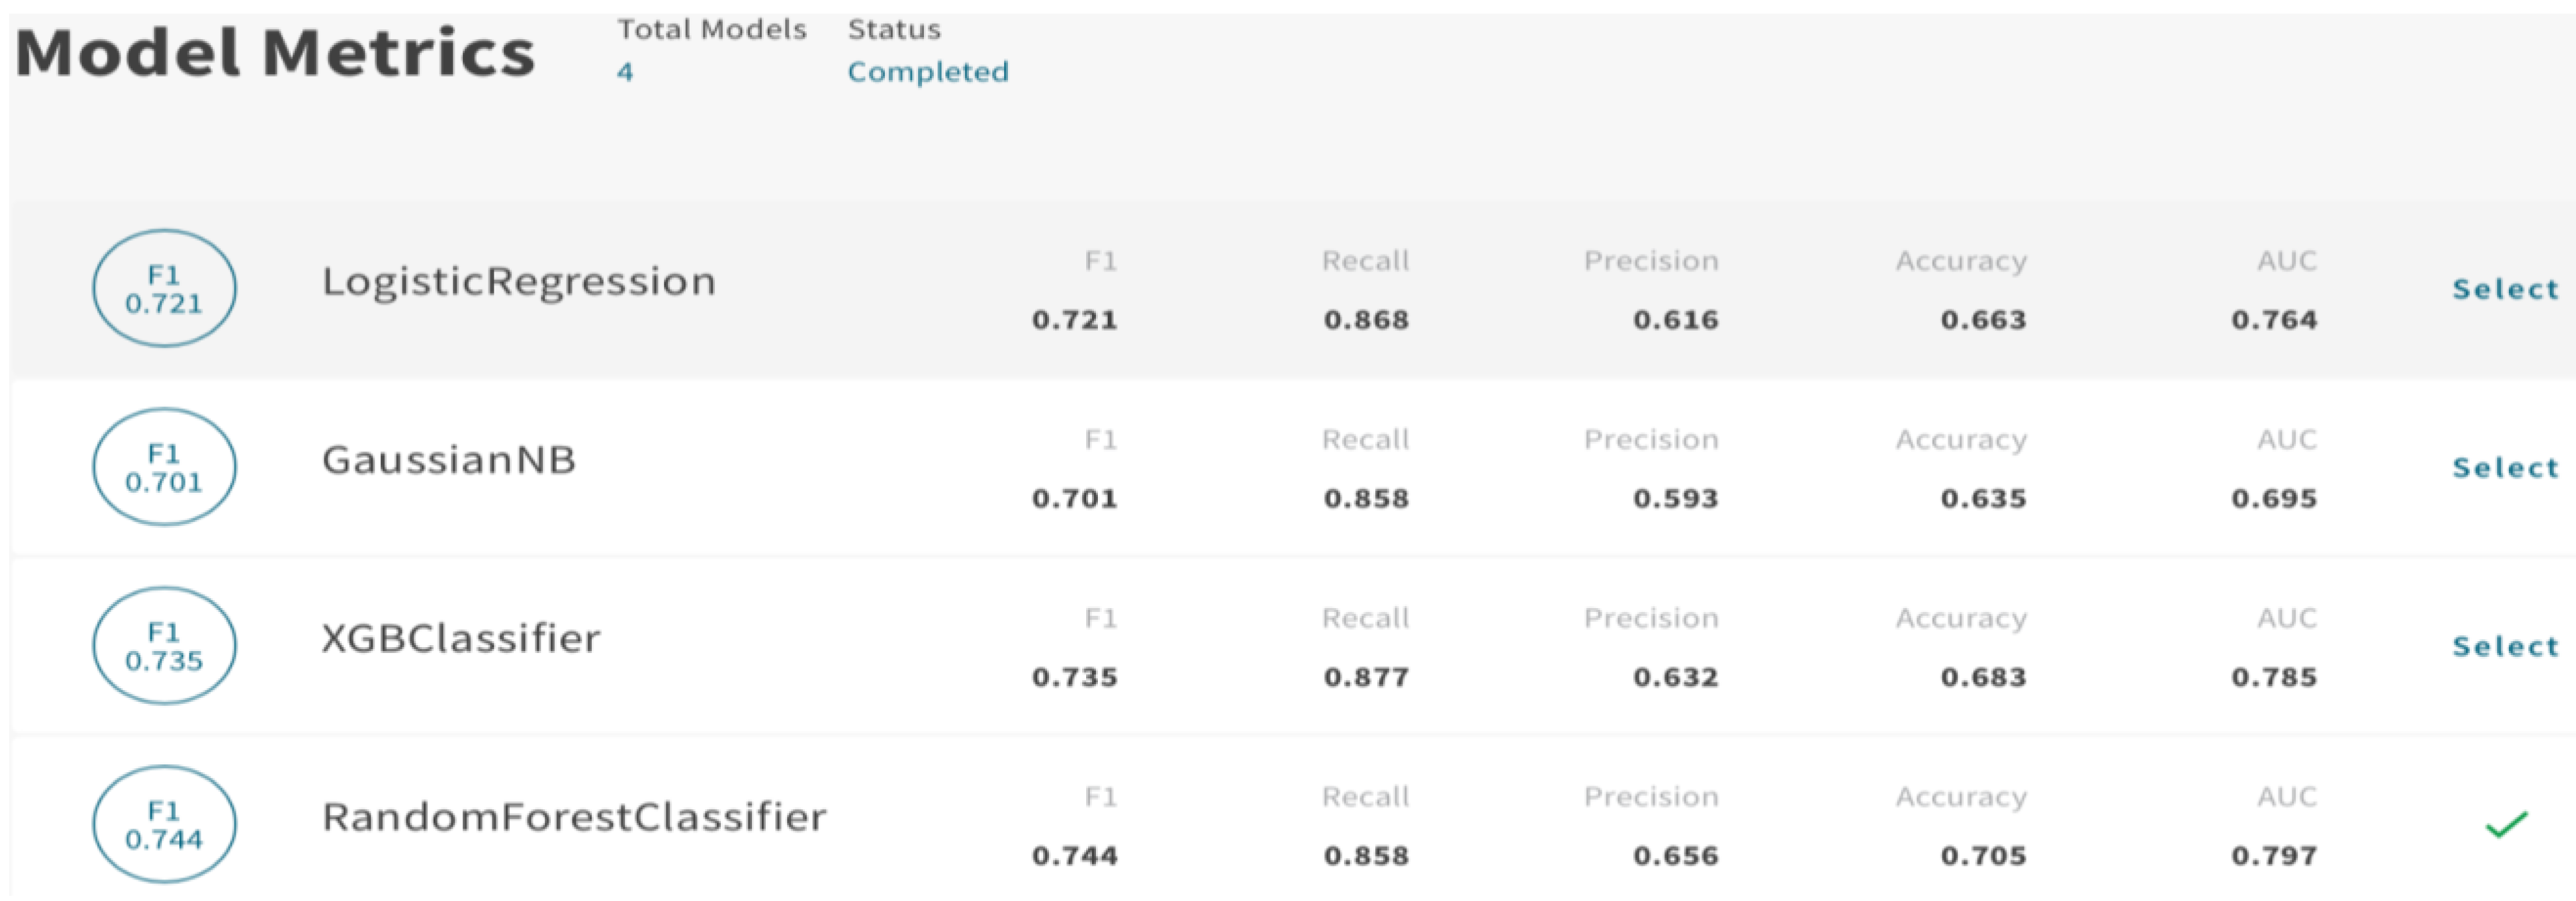The image size is (2576, 901).
Task: Open the LogisticRegression model name
Action: [518, 282]
